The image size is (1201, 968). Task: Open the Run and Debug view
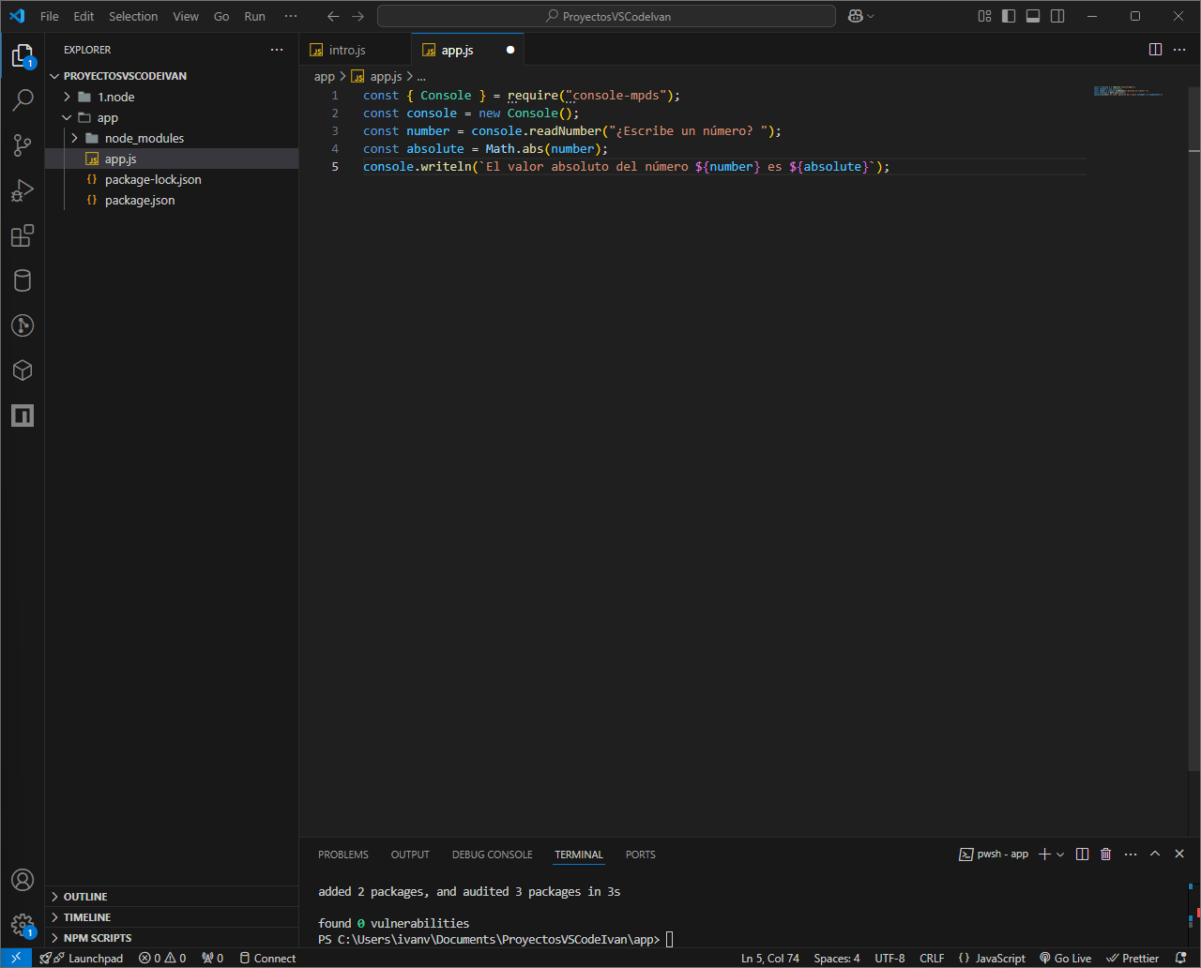pos(23,190)
